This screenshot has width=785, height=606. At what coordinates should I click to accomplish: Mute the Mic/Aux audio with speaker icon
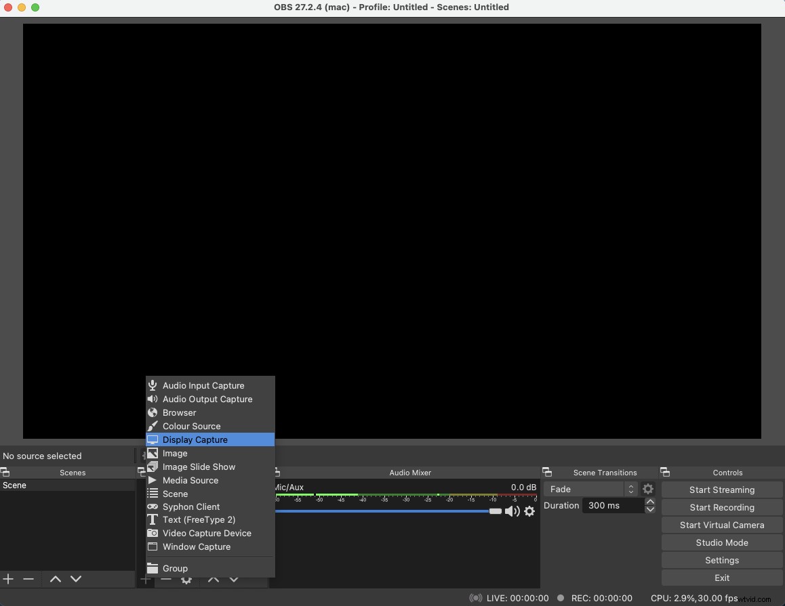click(513, 512)
